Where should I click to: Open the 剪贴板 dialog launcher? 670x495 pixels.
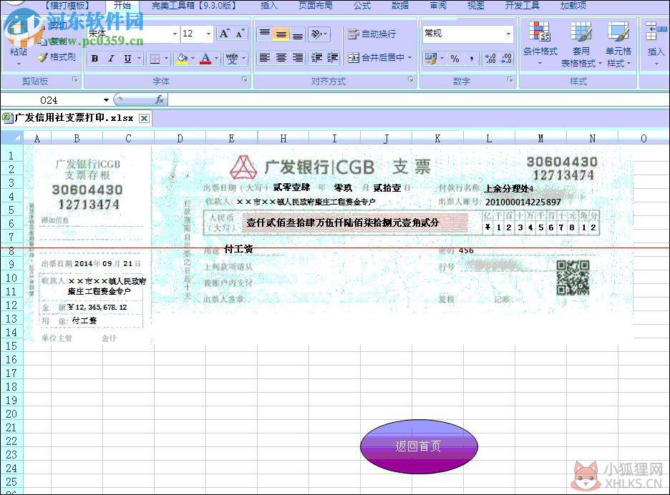(x=75, y=79)
